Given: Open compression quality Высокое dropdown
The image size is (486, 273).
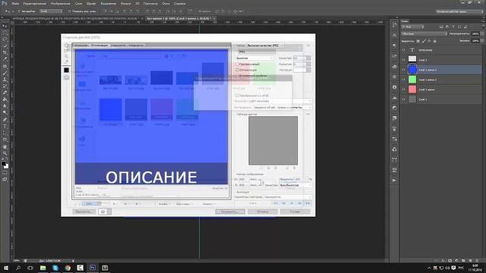Looking at the screenshot, I should pyautogui.click(x=255, y=58).
